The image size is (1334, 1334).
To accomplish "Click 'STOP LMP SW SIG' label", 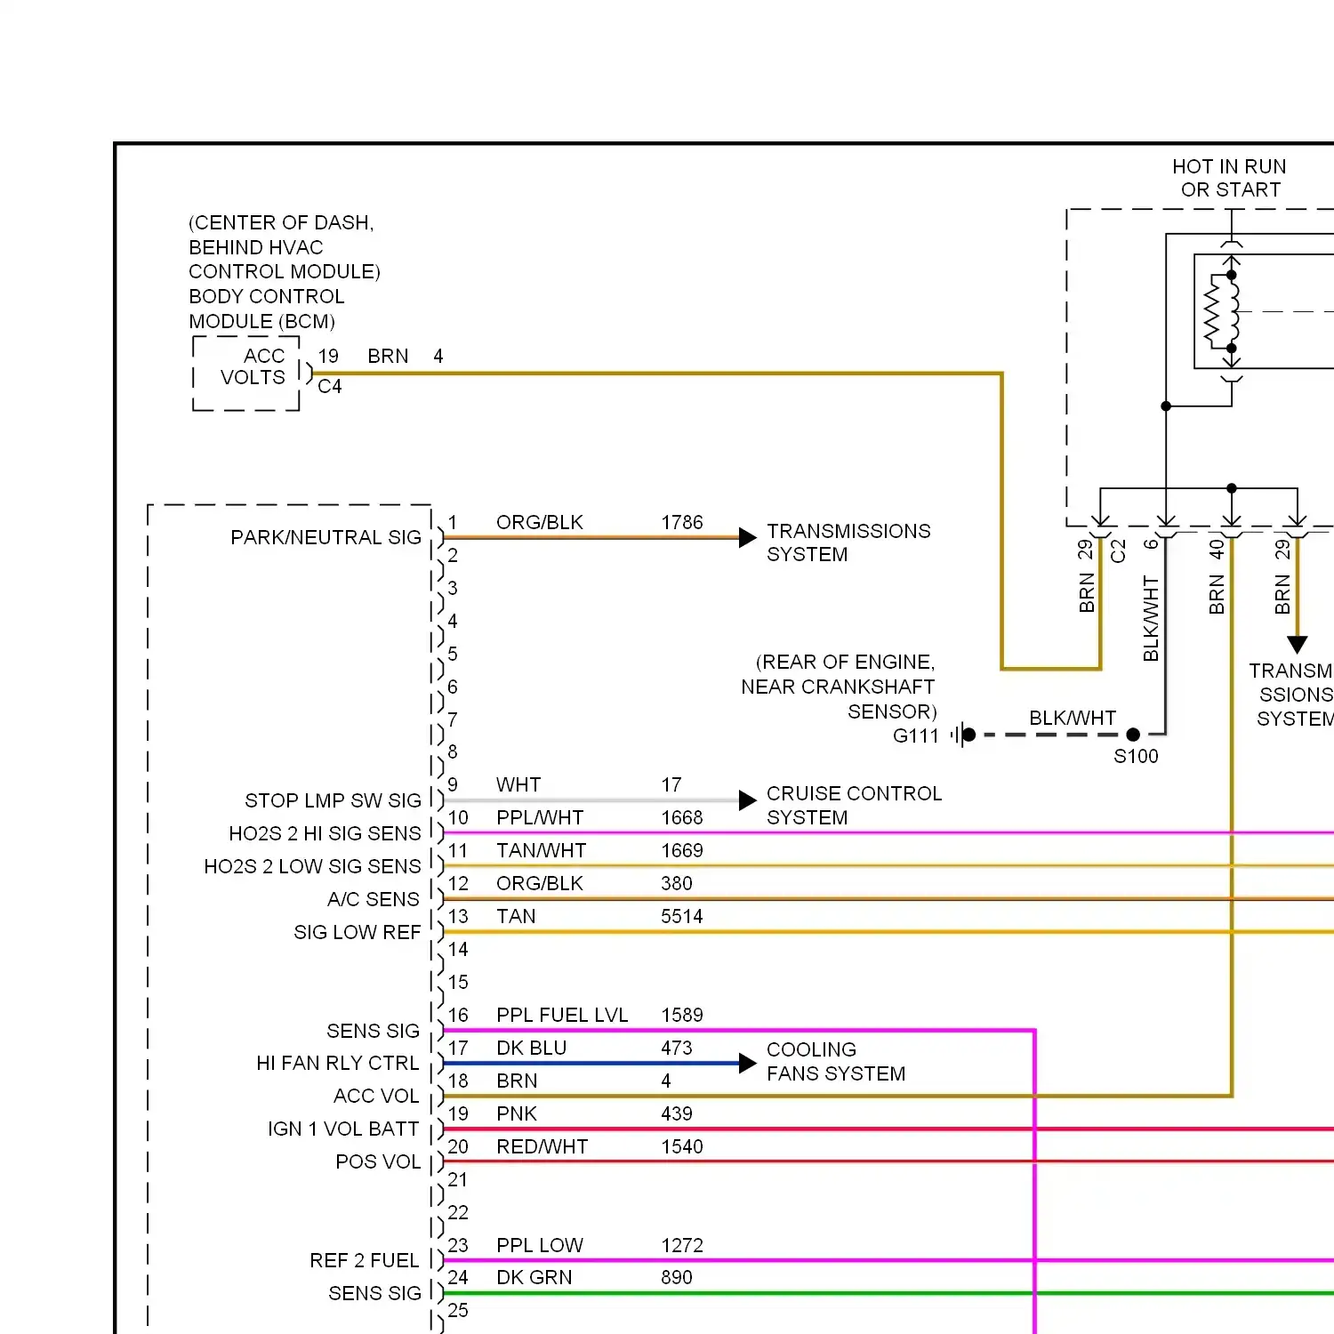I will coord(333,800).
